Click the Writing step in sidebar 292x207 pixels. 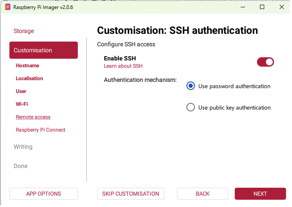[x=23, y=147]
